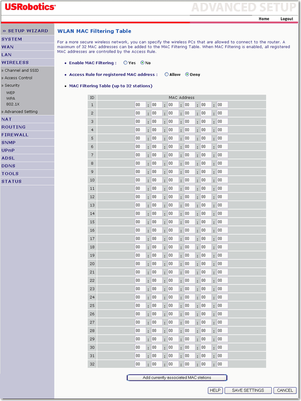Screen dimensions: 301x401
Task: Focus third MAC octet field of row 28
Action: pos(173,331)
